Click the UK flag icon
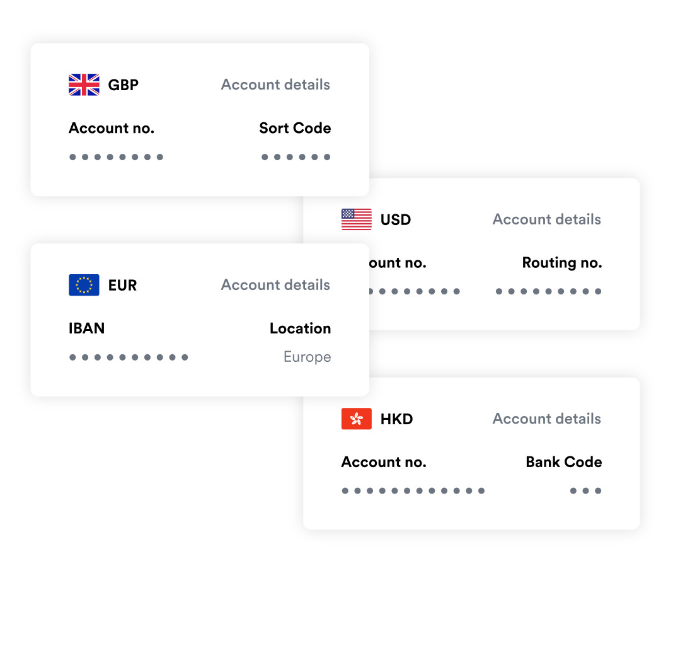Viewport: 673px width, 648px height. pos(84,84)
